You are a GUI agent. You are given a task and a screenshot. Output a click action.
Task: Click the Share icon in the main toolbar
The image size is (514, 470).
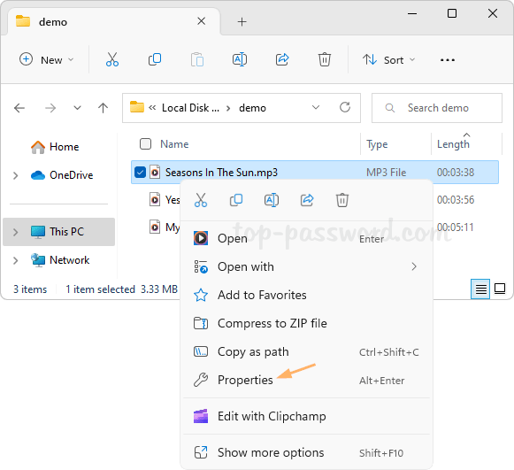(x=282, y=59)
